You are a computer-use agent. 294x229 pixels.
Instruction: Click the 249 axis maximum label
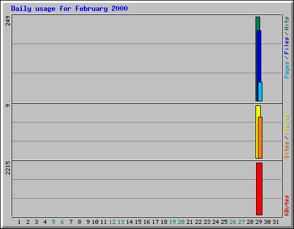(8, 21)
